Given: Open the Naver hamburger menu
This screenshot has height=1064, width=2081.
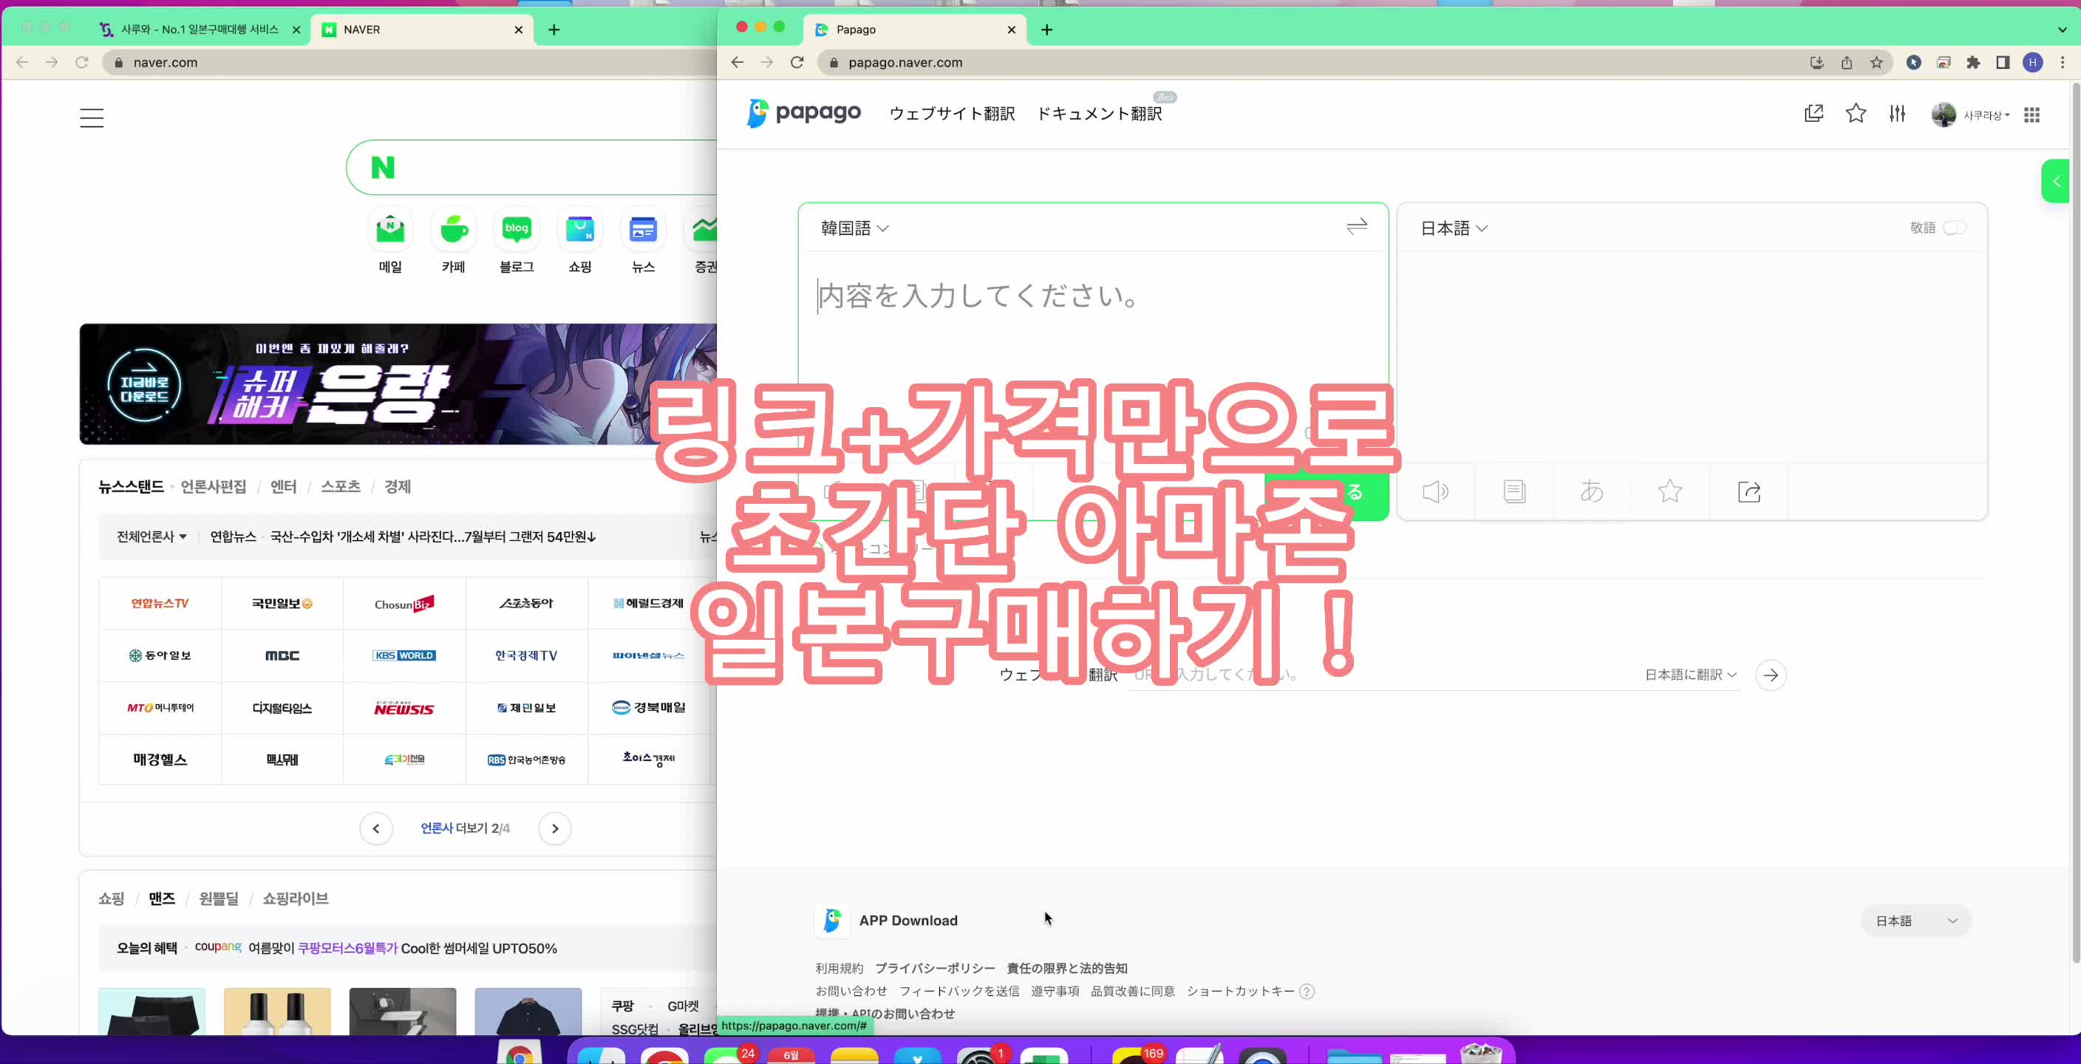Looking at the screenshot, I should [92, 118].
